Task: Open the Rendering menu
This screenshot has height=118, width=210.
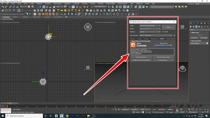Action: [67, 4]
